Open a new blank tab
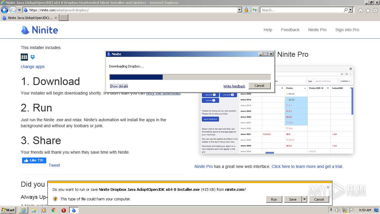 point(64,18)
